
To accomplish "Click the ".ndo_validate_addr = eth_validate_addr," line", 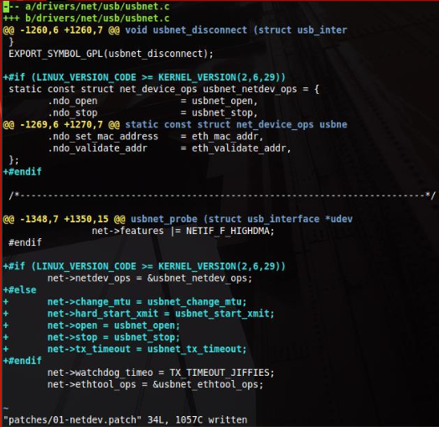I will click(x=169, y=148).
